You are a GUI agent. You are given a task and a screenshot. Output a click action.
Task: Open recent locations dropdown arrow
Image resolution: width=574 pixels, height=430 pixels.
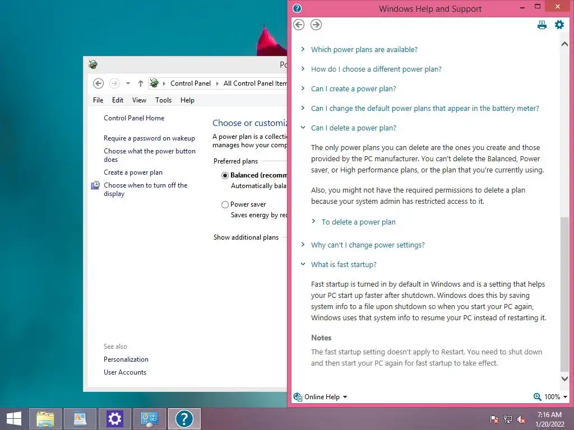click(128, 83)
